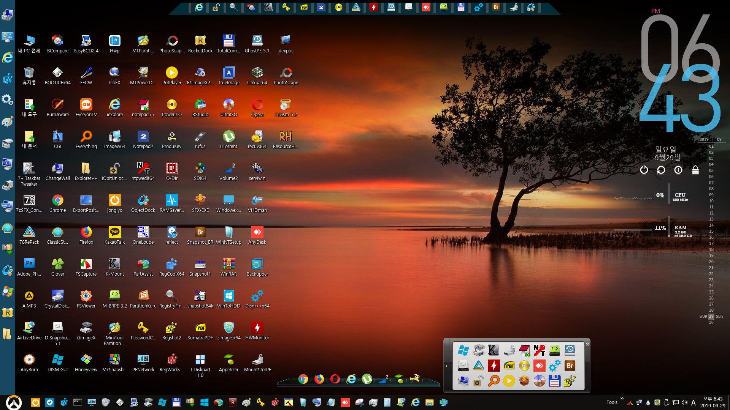Expand the Tools toolbar chevron in taskbar
The height and width of the screenshot is (410, 730).
point(622,399)
